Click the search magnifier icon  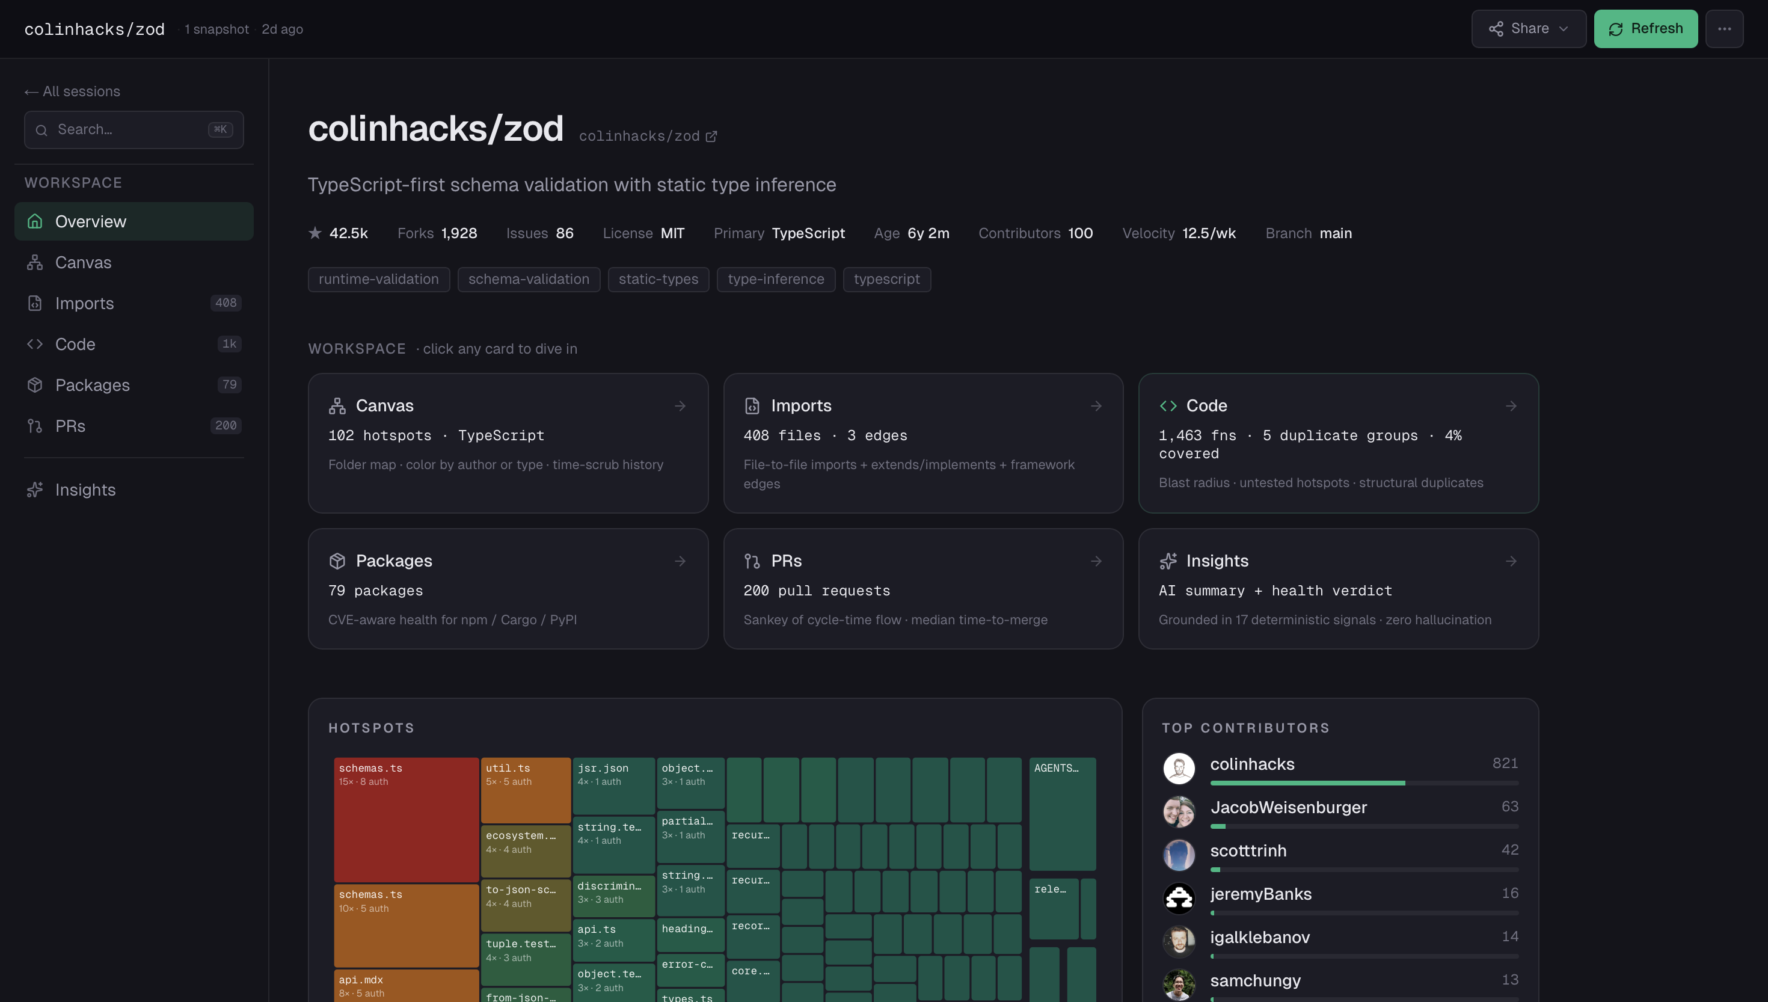pyautogui.click(x=41, y=130)
